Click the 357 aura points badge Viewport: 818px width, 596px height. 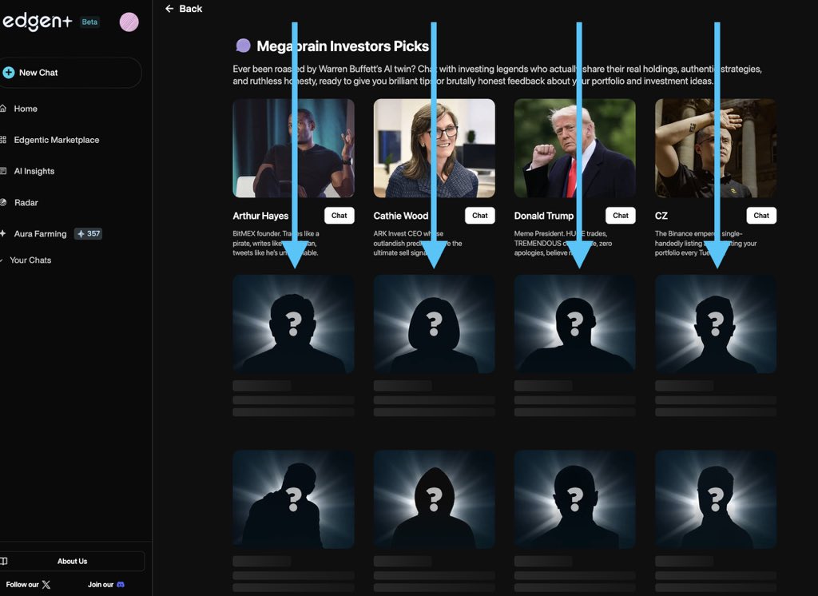coord(88,234)
